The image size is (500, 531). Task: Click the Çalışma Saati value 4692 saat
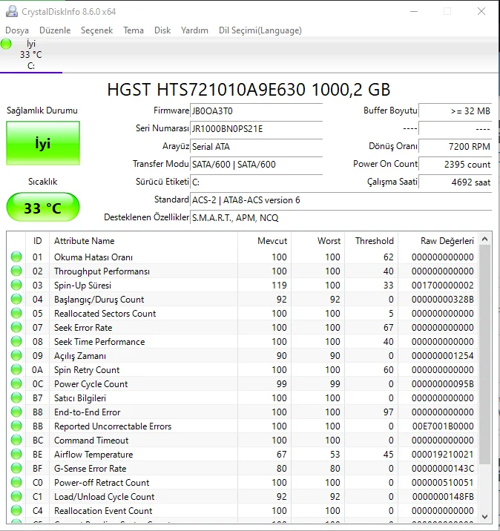tap(455, 182)
